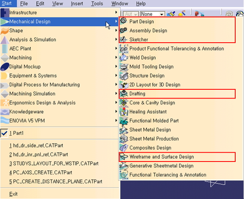The width and height of the screenshot is (244, 199).
Task: Click the Digital Mockup category icon
Action: coord(5,67)
